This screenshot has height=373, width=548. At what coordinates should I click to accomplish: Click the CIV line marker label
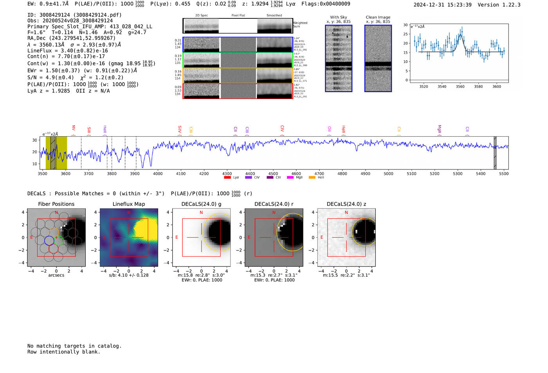282,129
